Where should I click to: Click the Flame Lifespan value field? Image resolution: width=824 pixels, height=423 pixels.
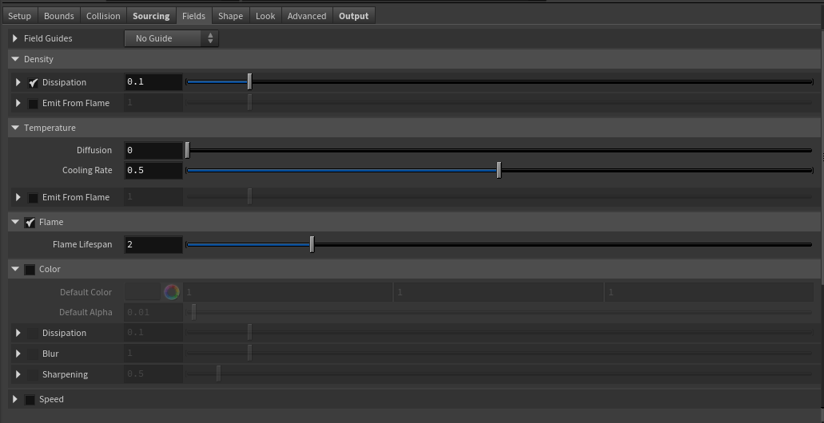(153, 244)
